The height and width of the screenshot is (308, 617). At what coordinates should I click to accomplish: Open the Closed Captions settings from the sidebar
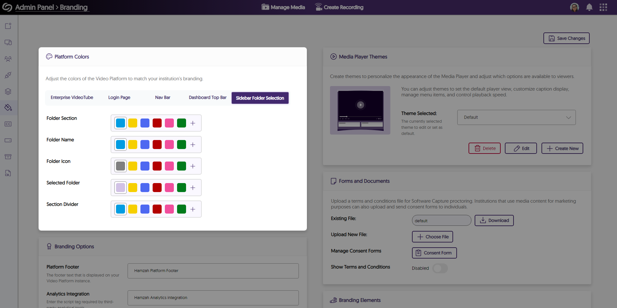[x=8, y=124]
